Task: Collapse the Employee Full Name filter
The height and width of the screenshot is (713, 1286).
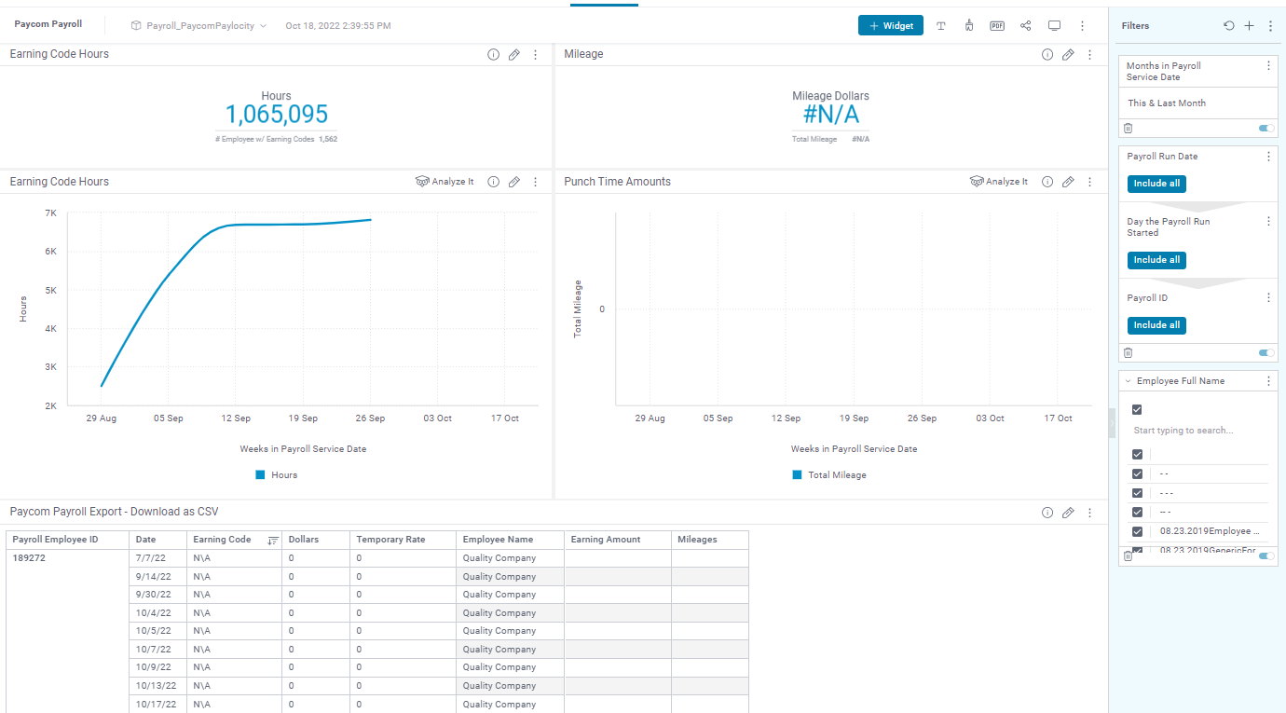Action: point(1128,381)
